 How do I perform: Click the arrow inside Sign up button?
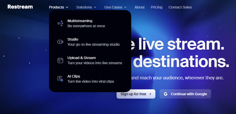click(x=150, y=94)
